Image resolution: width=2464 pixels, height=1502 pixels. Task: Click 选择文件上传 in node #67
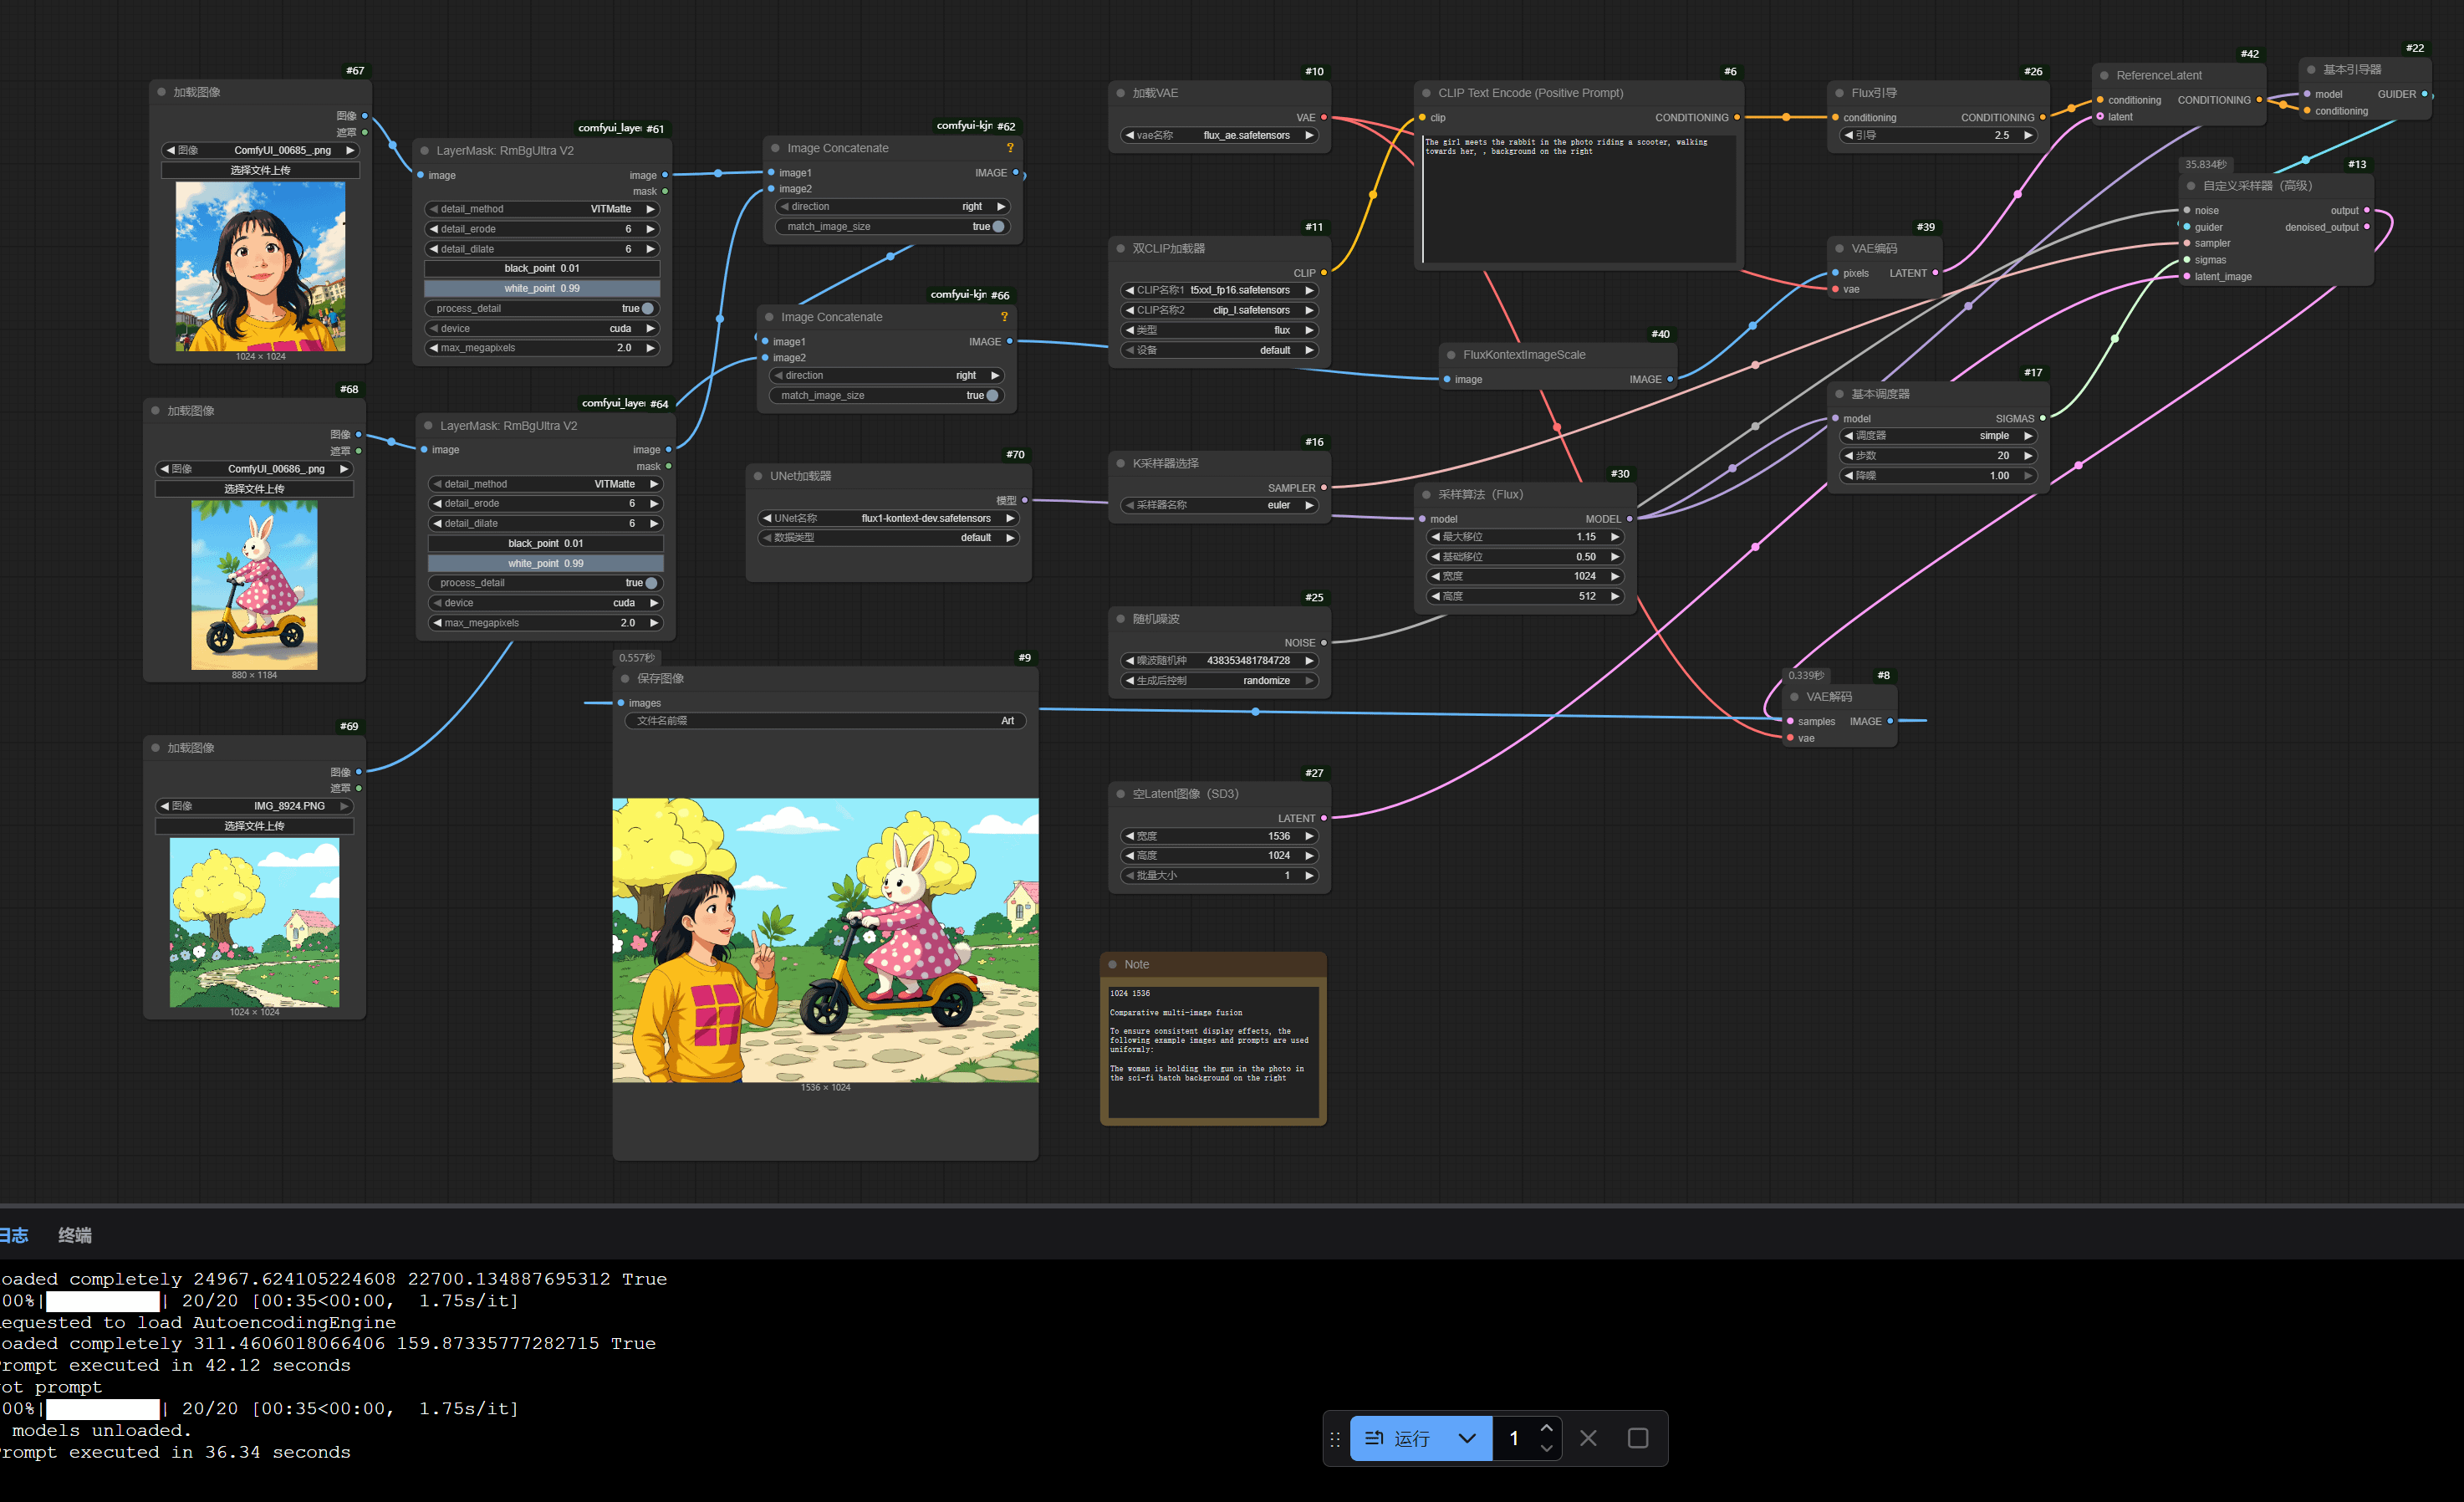(260, 170)
